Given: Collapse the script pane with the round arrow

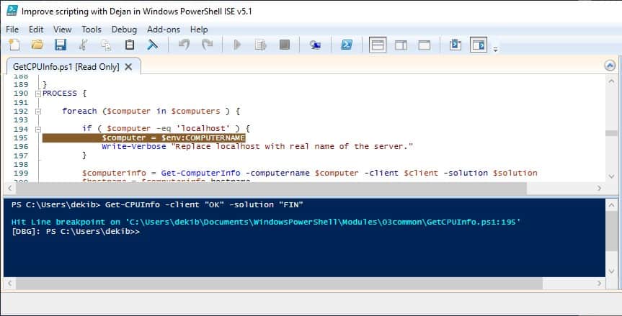Looking at the screenshot, I should [610, 66].
